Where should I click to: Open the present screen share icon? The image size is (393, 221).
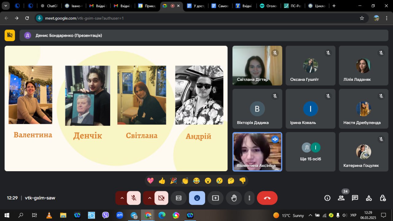[216, 198]
